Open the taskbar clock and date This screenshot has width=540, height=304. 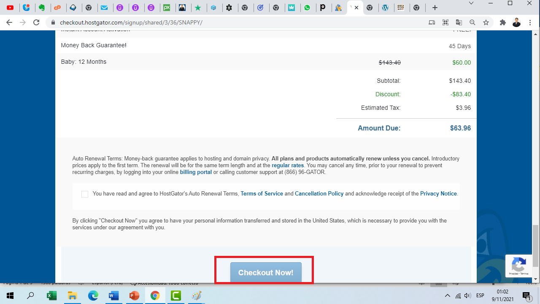click(502, 296)
